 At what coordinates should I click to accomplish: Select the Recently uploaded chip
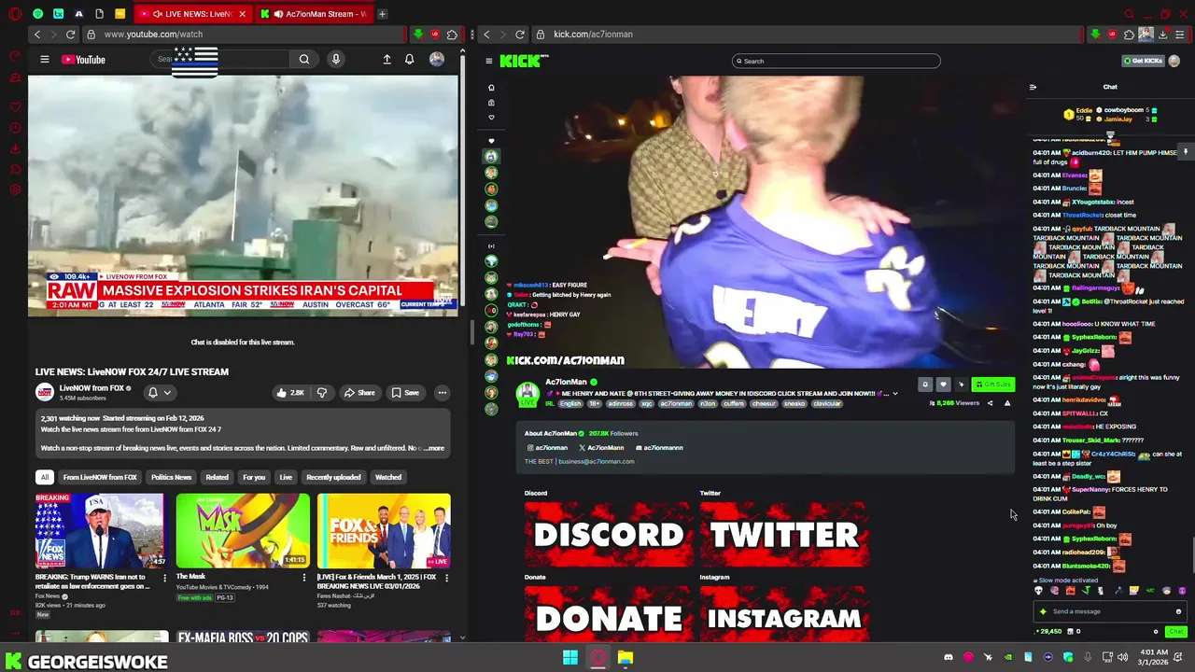(x=333, y=477)
